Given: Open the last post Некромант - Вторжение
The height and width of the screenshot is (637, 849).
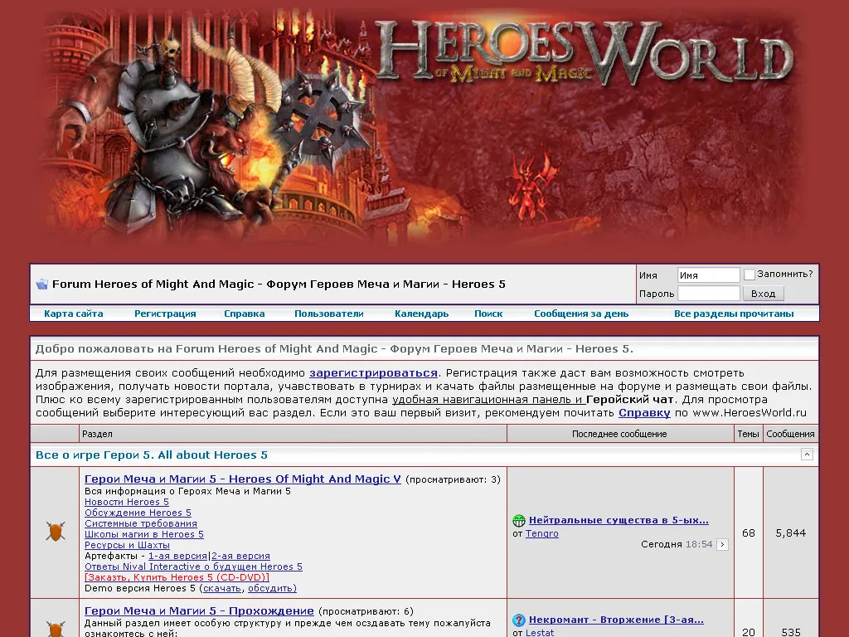Looking at the screenshot, I should [616, 620].
